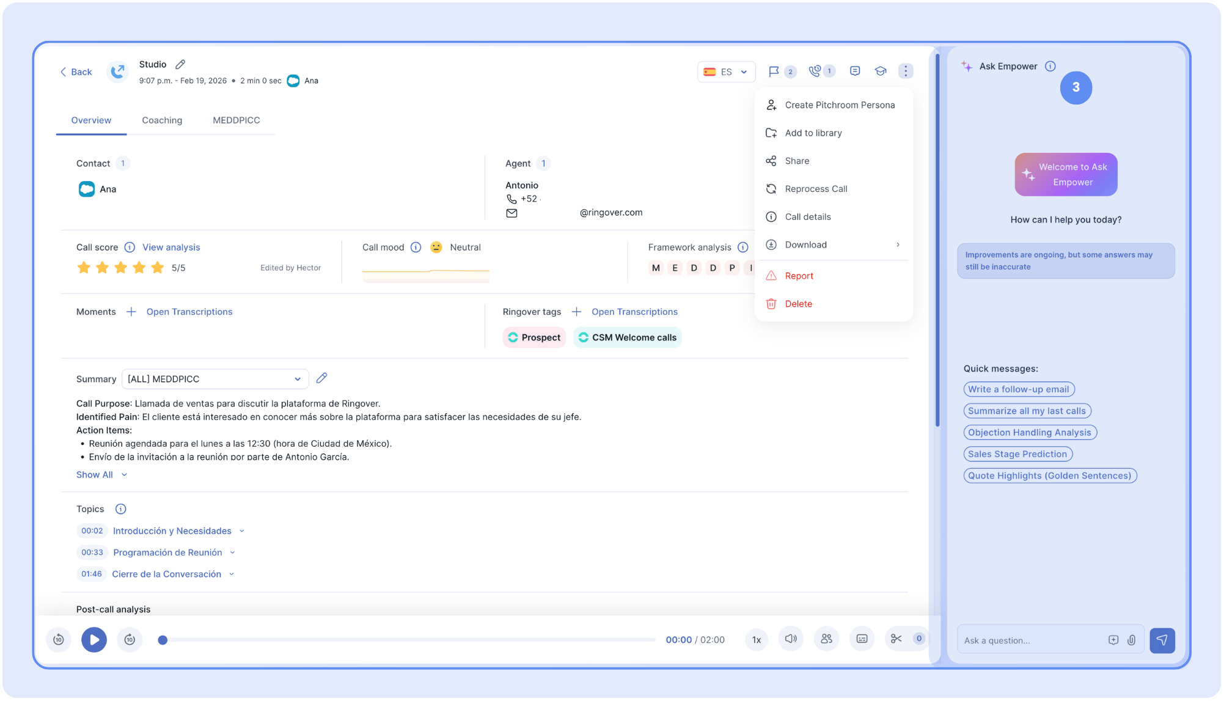Screen dimensions: 1224x701
Task: Click the audio progress slider handle
Action: pos(163,640)
